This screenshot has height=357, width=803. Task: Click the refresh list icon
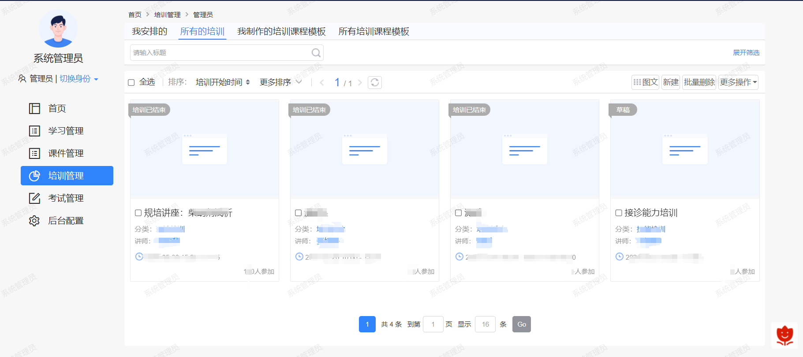[375, 82]
